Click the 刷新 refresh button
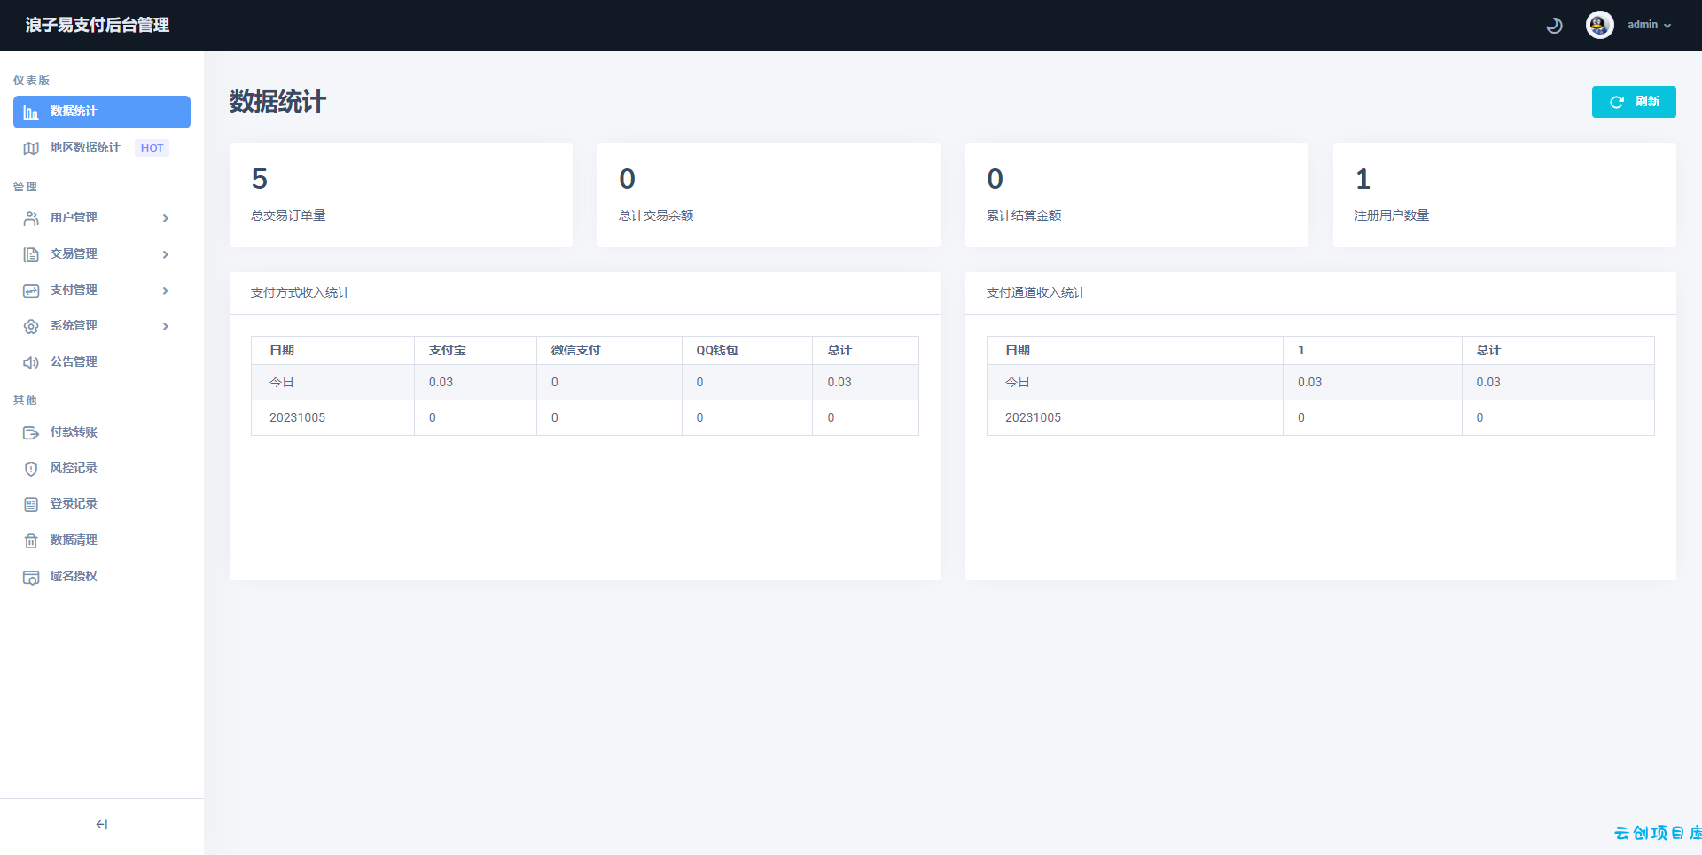This screenshot has width=1702, height=855. point(1634,102)
